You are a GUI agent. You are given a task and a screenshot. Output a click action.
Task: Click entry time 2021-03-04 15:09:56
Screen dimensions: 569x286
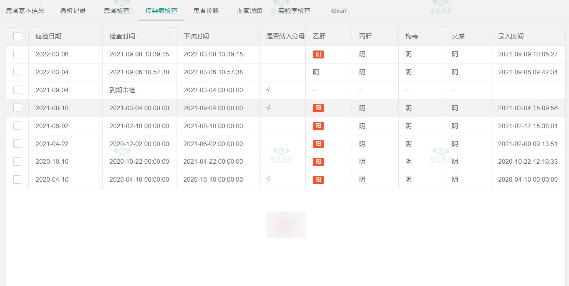[528, 108]
